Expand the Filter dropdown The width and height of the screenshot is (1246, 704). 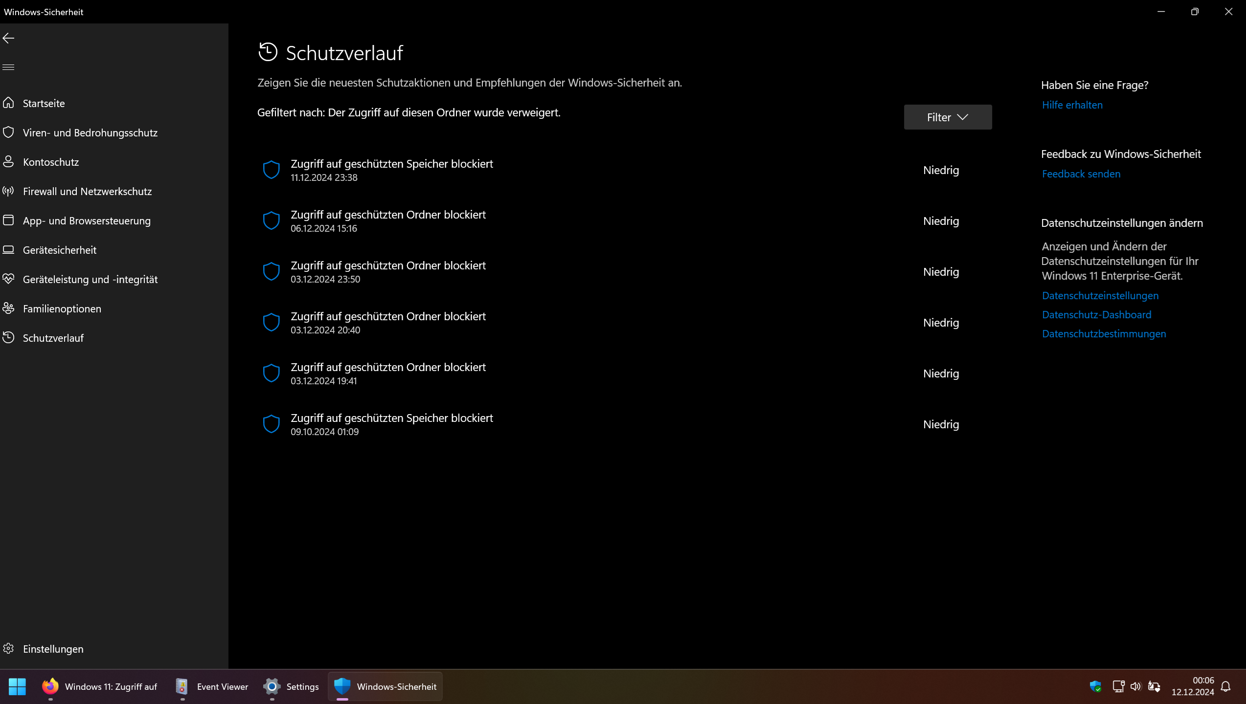tap(947, 117)
